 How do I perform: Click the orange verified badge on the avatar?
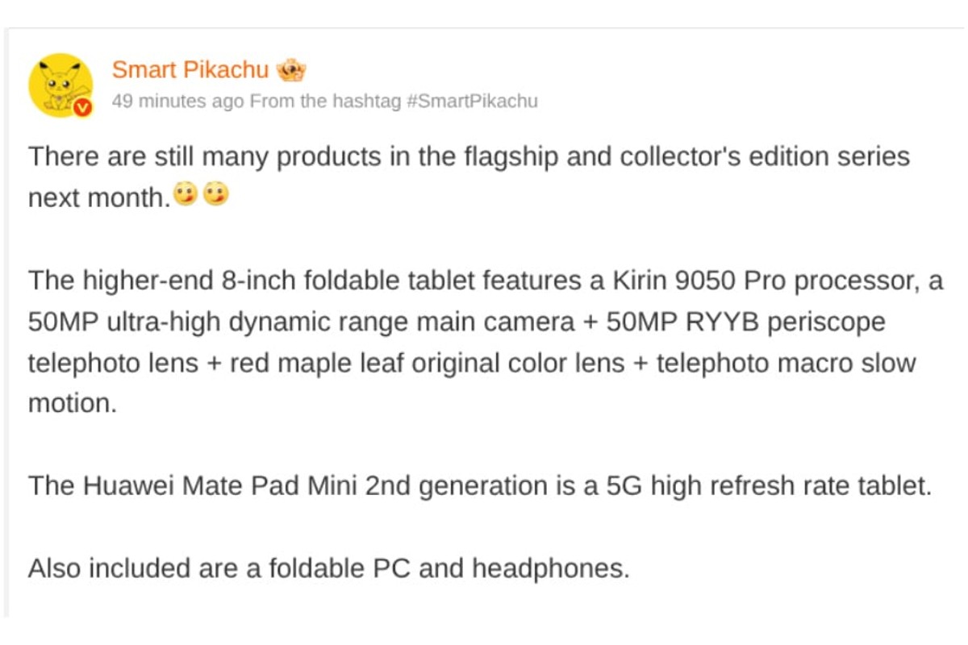82,107
